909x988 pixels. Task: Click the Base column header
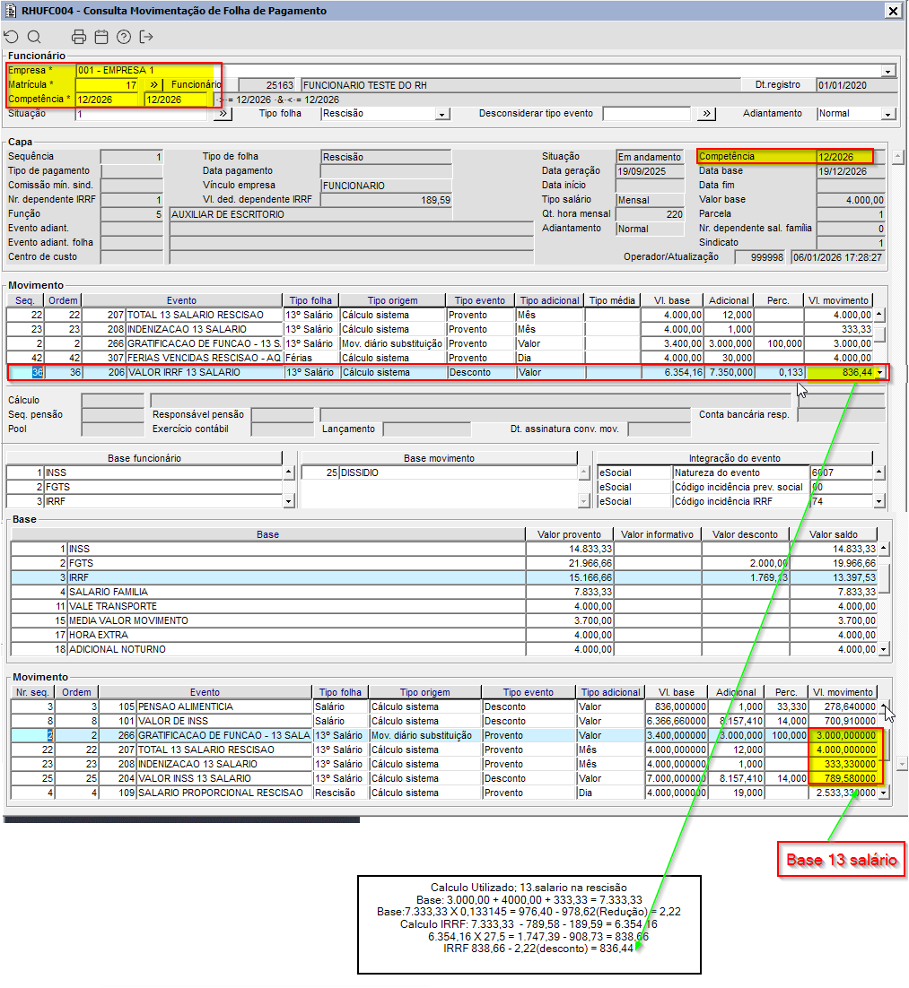(x=267, y=534)
